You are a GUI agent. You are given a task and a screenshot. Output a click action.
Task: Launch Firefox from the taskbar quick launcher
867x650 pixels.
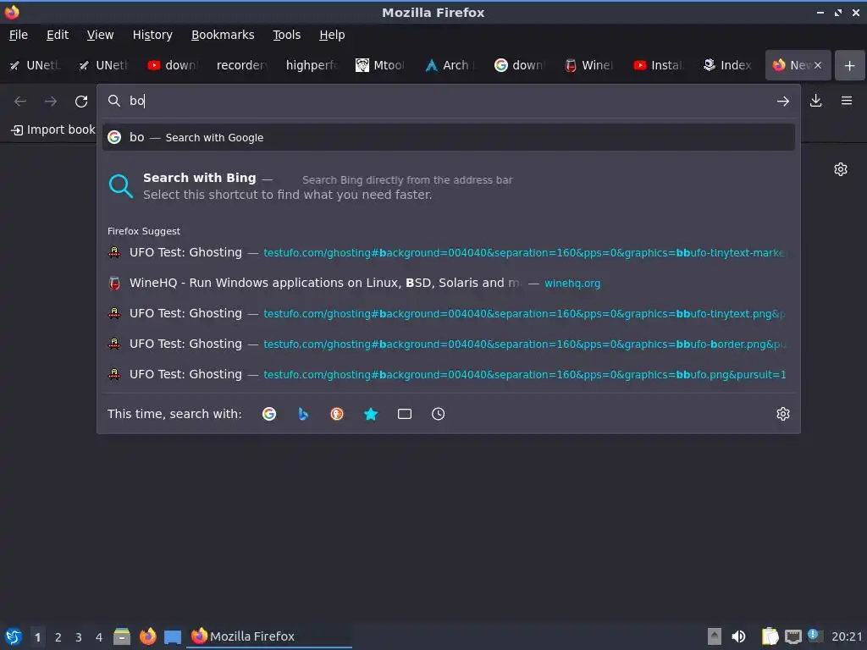(x=147, y=636)
